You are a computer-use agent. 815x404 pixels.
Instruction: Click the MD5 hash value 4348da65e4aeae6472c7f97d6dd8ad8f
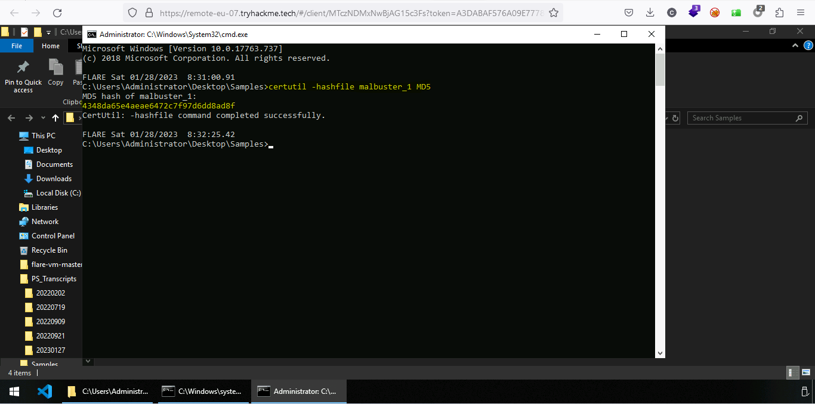point(159,106)
